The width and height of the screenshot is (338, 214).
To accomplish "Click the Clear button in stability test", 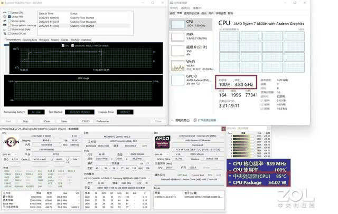I will [47, 121].
